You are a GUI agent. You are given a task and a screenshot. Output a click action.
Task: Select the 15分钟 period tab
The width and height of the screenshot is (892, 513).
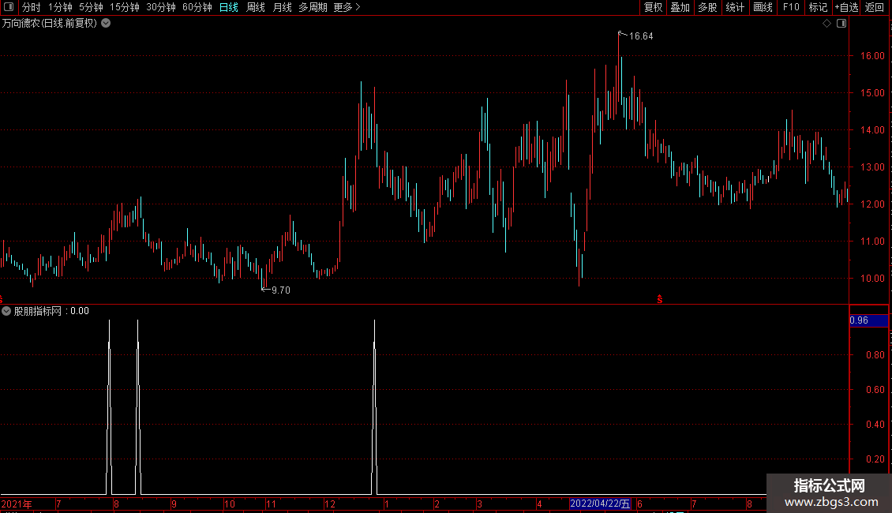125,7
